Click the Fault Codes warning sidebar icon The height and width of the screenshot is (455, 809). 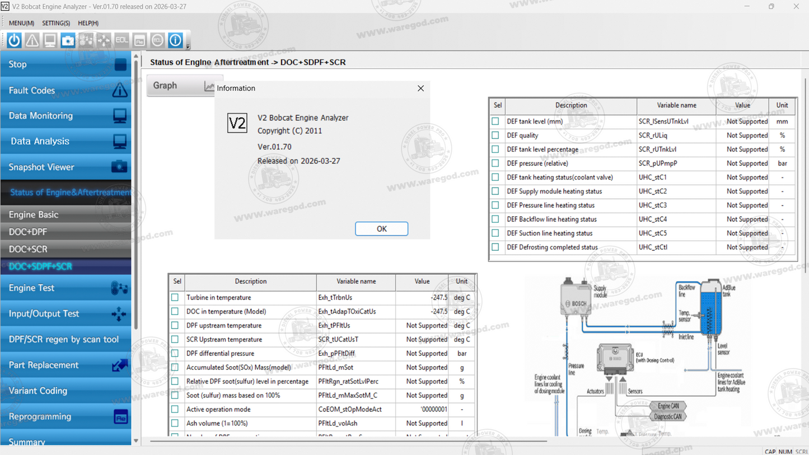tap(119, 90)
